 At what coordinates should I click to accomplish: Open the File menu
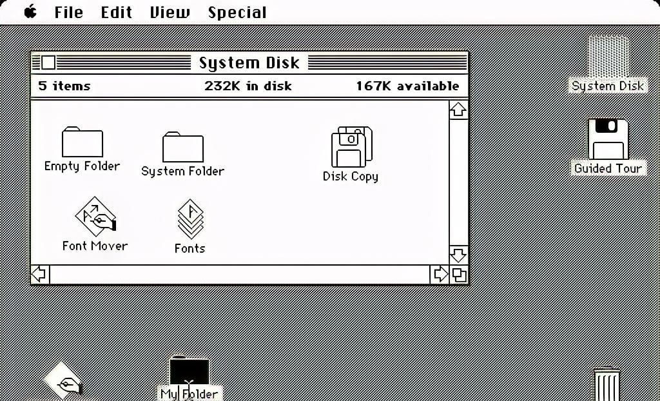point(69,12)
